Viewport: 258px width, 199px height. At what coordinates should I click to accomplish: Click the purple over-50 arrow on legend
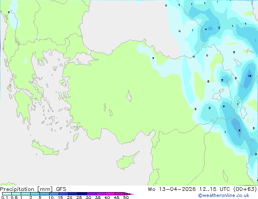(x=129, y=194)
